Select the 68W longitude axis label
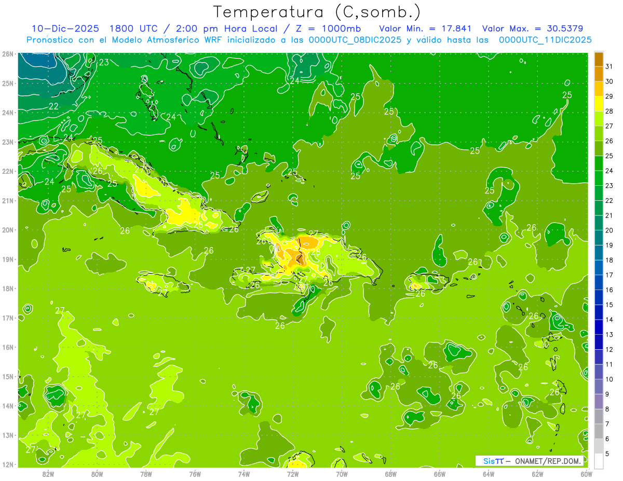The height and width of the screenshot is (481, 623). 391,473
